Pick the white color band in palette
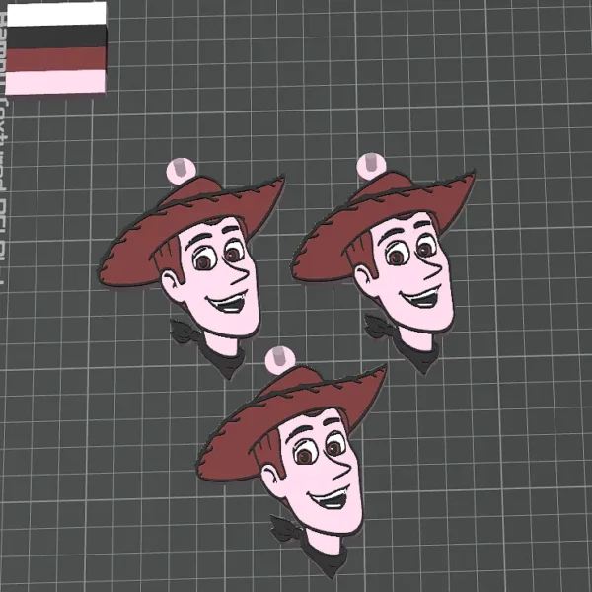Screen dimensions: 592x592 [56, 15]
